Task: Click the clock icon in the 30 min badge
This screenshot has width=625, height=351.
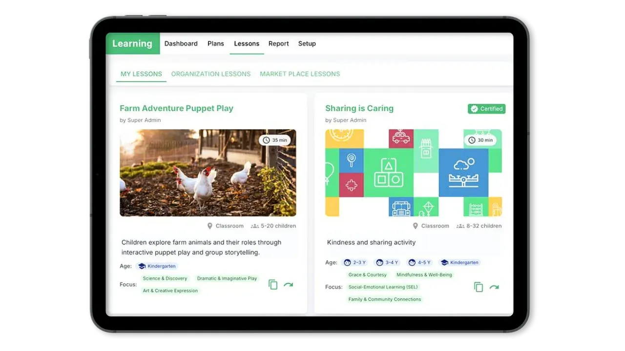Action: 472,140
